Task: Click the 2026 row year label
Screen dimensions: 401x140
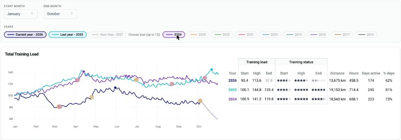Action: 232,80
